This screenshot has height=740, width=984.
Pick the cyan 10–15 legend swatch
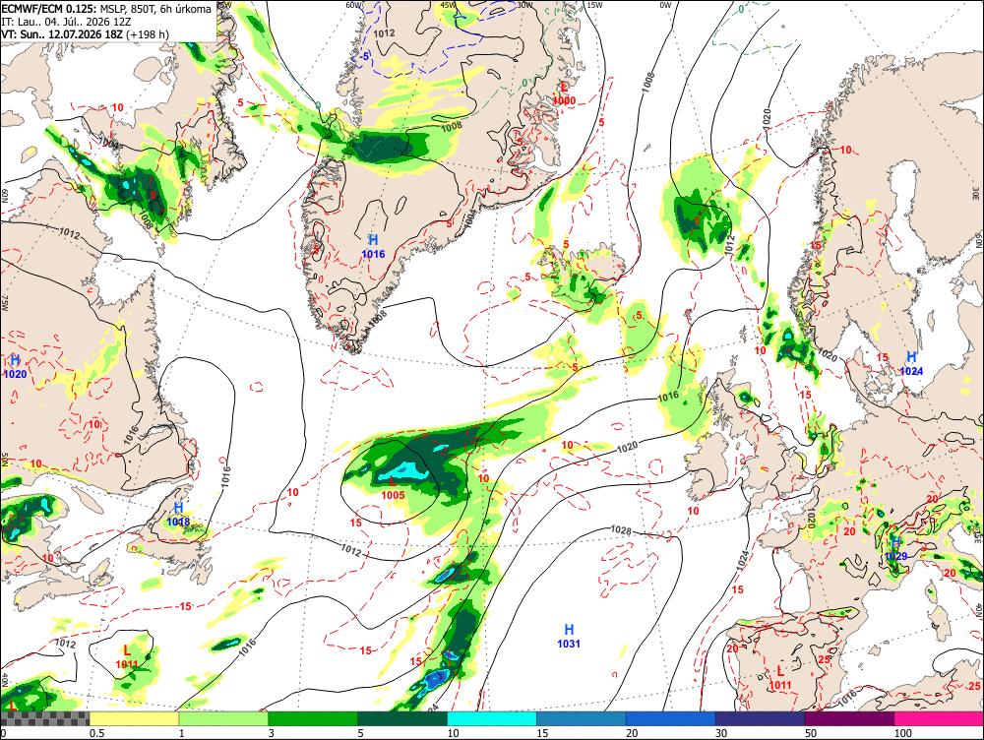pos(491,718)
